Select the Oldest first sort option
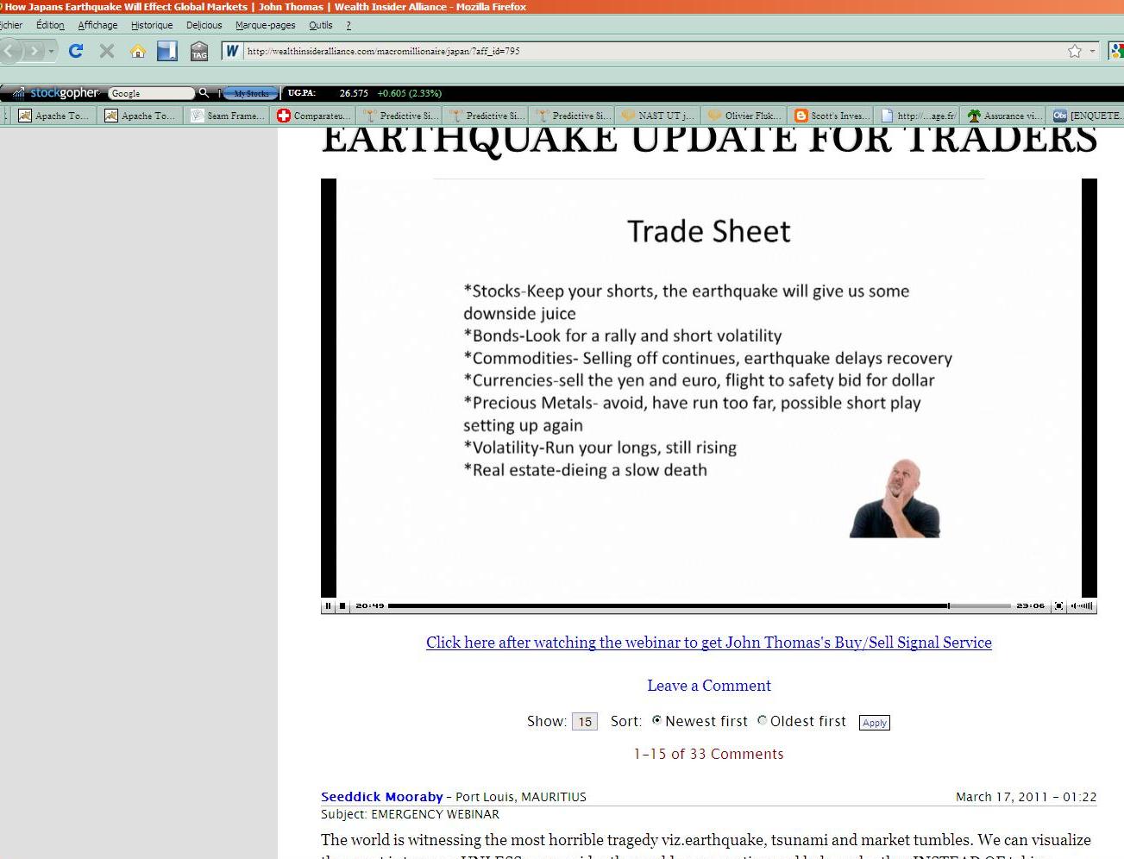The height and width of the screenshot is (859, 1124). coord(763,721)
